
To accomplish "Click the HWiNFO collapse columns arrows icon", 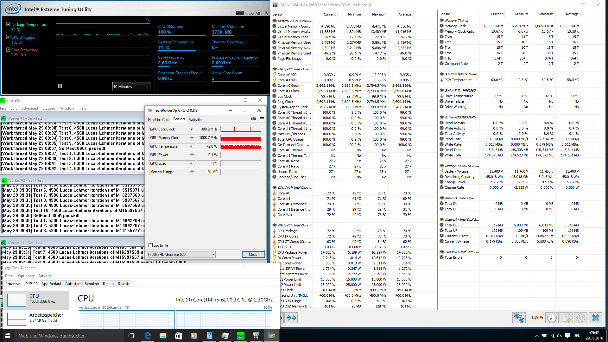I will (291, 318).
